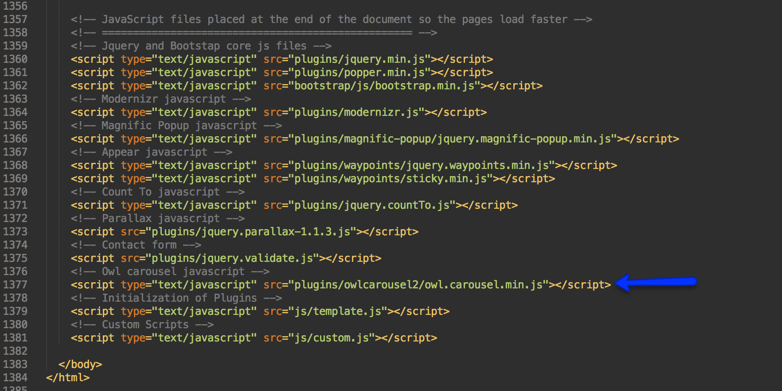Image resolution: width=782 pixels, height=391 pixels.
Task: Click the closing html tag
Action: coord(68,378)
